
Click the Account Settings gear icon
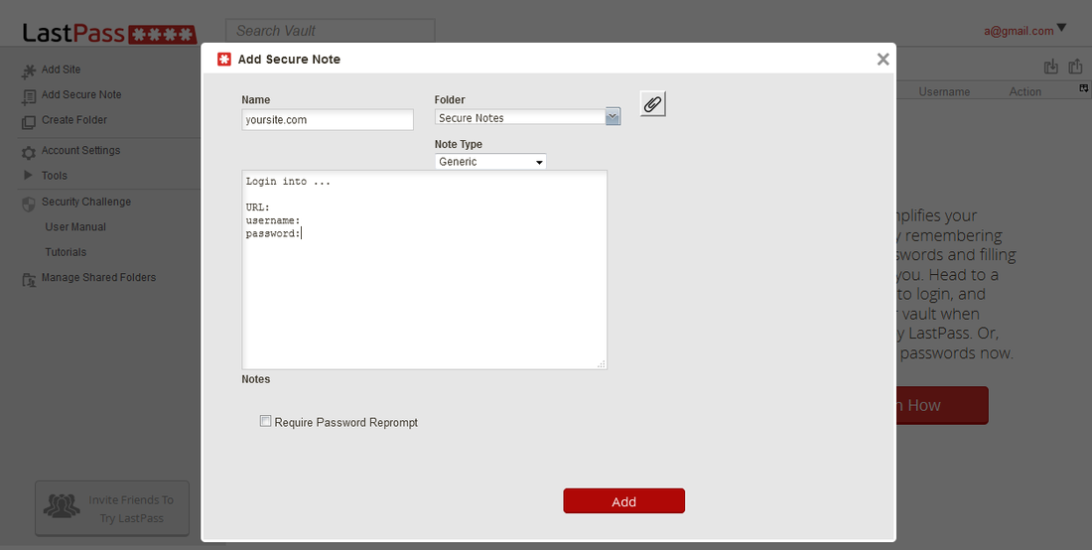(29, 152)
